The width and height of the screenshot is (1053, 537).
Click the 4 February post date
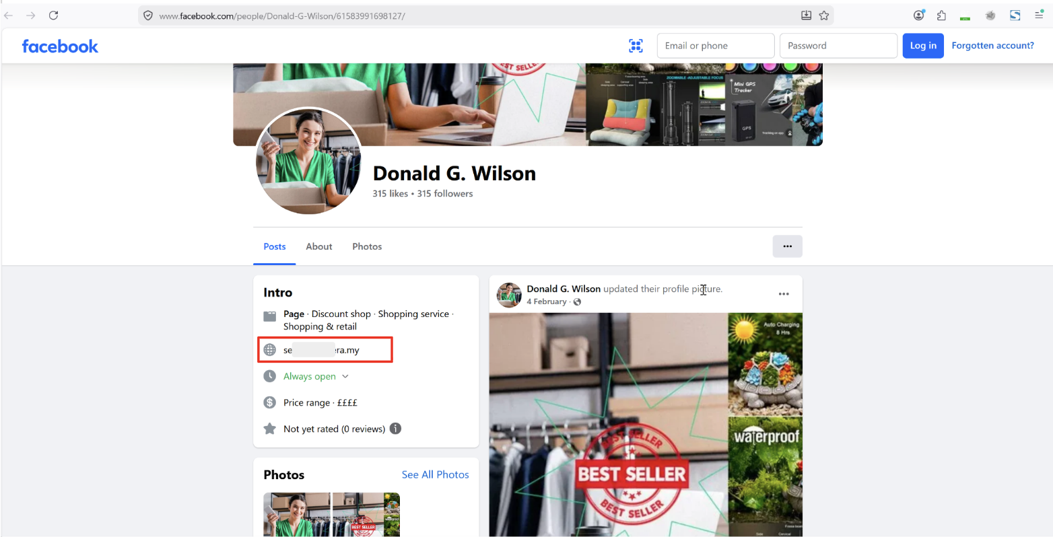[x=547, y=301]
